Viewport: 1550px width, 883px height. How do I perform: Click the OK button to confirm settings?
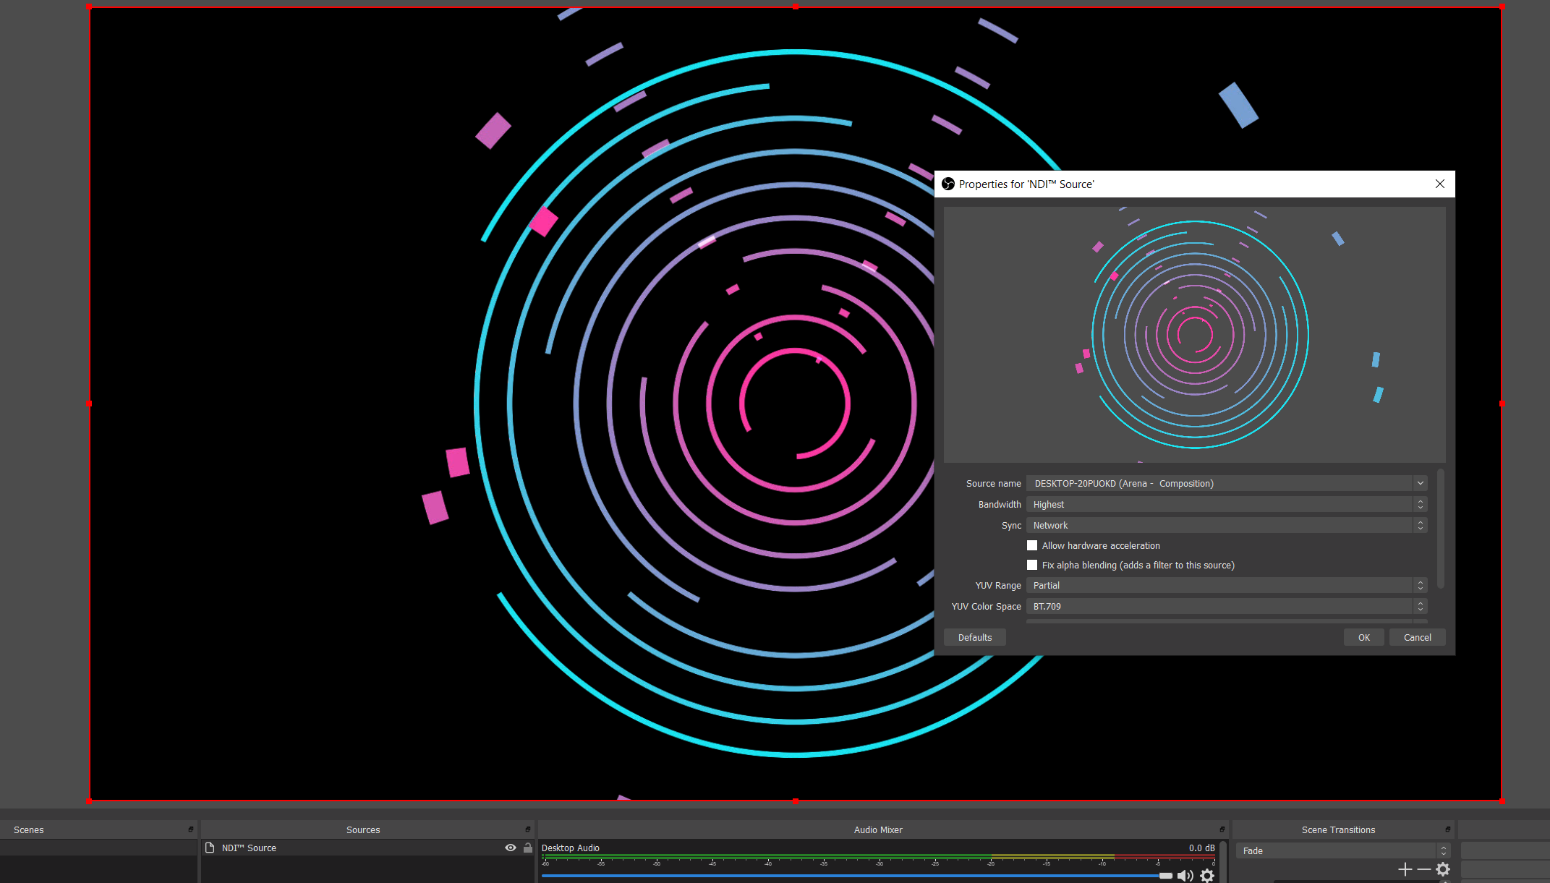[1363, 636]
